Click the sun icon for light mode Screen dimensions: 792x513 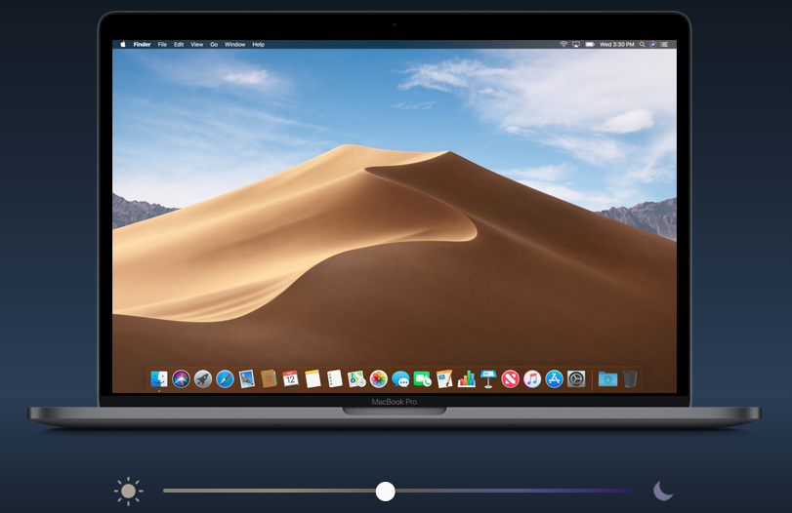point(128,491)
